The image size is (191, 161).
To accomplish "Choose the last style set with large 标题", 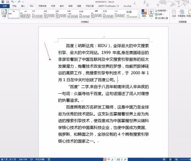I will [132, 14].
